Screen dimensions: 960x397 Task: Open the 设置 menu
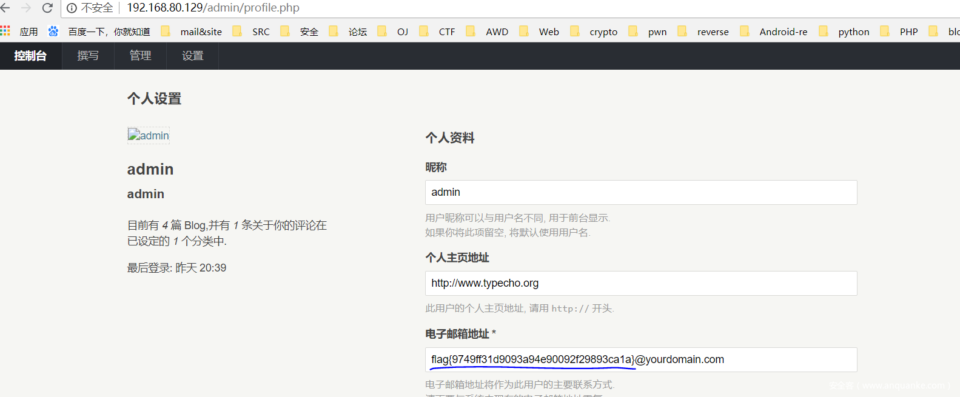pos(192,56)
